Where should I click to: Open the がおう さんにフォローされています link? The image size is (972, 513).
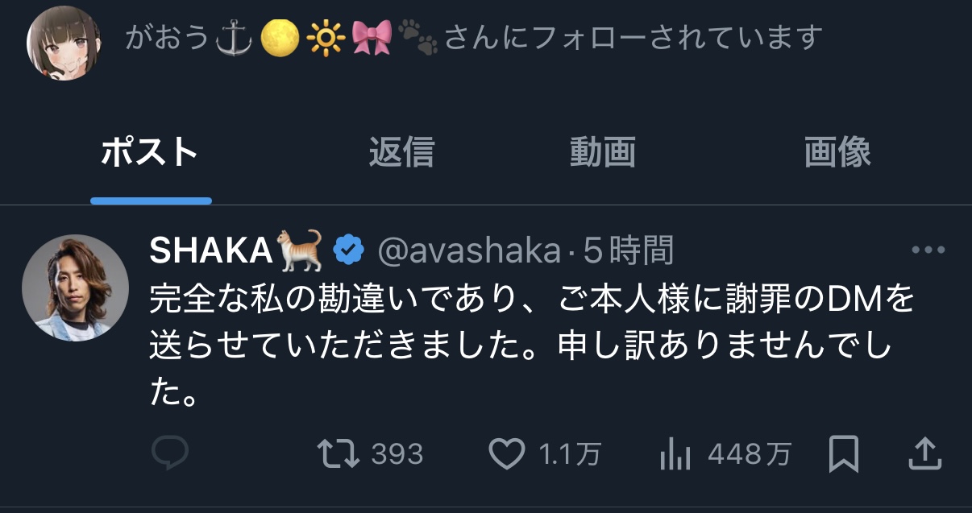pyautogui.click(x=474, y=38)
